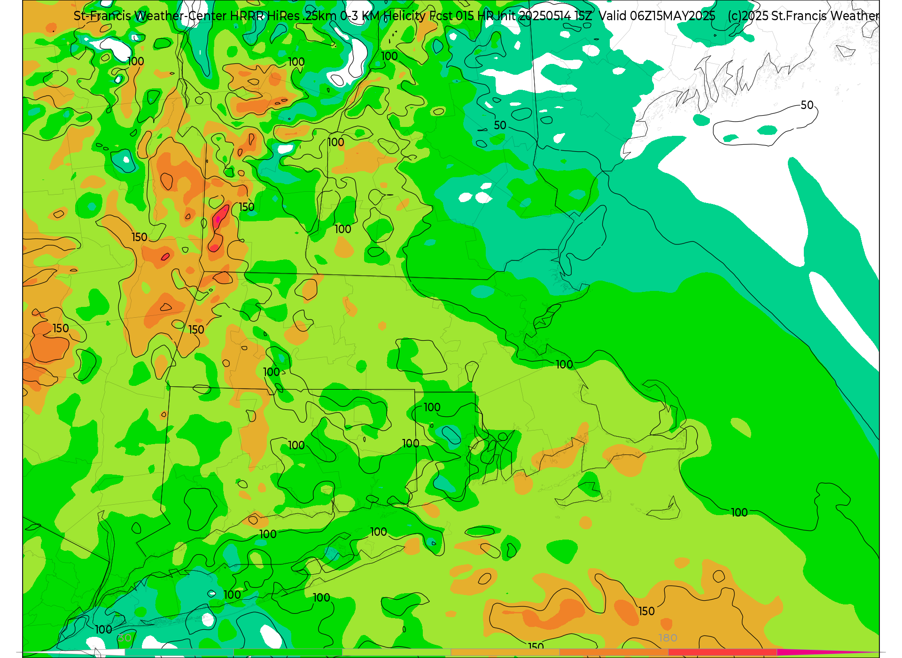Select the amber-yellow color bar segment
The height and width of the screenshot is (658, 902).
point(505,652)
